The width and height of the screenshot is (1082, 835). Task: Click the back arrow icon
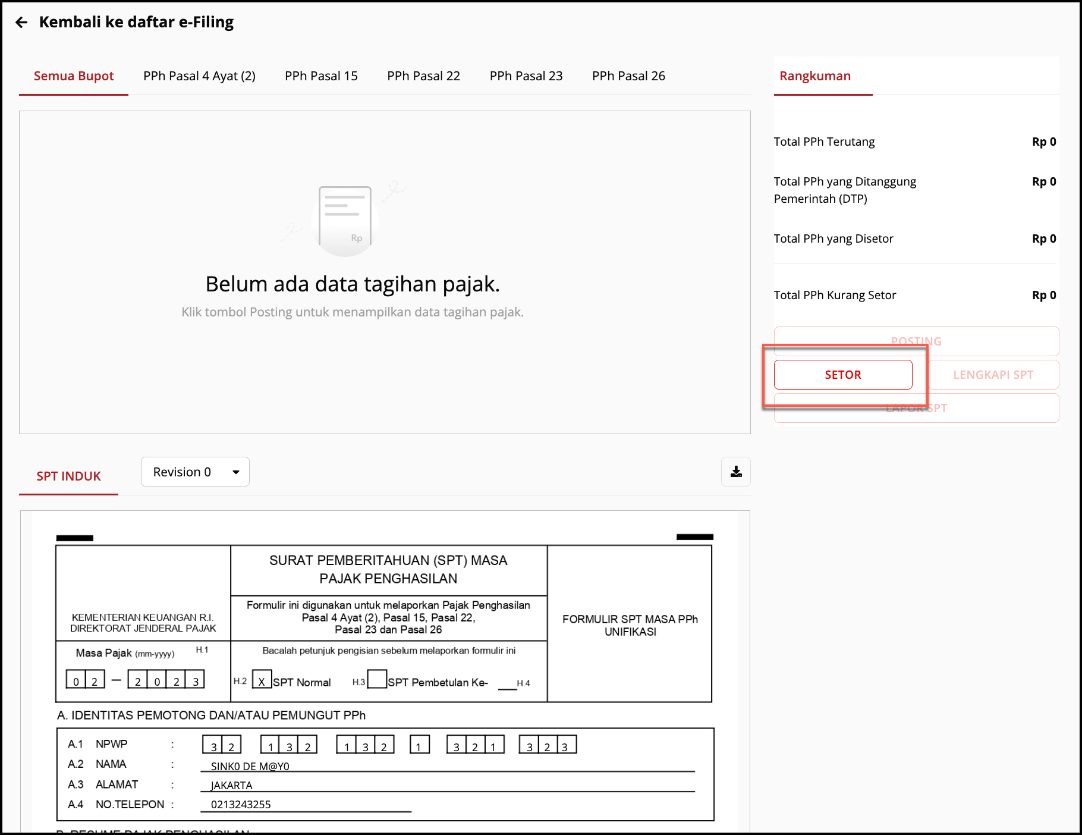pos(22,23)
